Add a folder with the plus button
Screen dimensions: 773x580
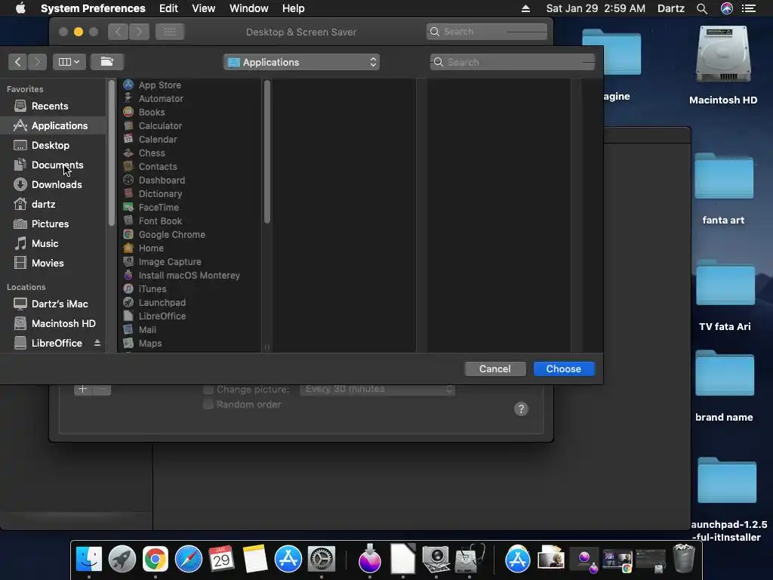coord(83,389)
